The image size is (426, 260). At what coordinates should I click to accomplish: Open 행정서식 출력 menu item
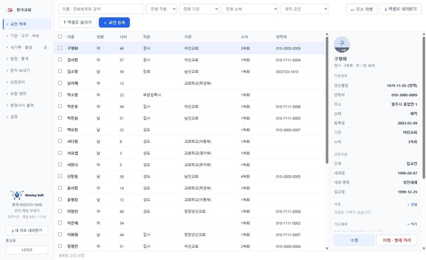[x=27, y=105]
